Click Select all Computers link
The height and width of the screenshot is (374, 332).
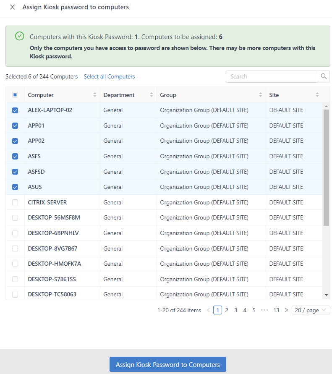pos(109,76)
